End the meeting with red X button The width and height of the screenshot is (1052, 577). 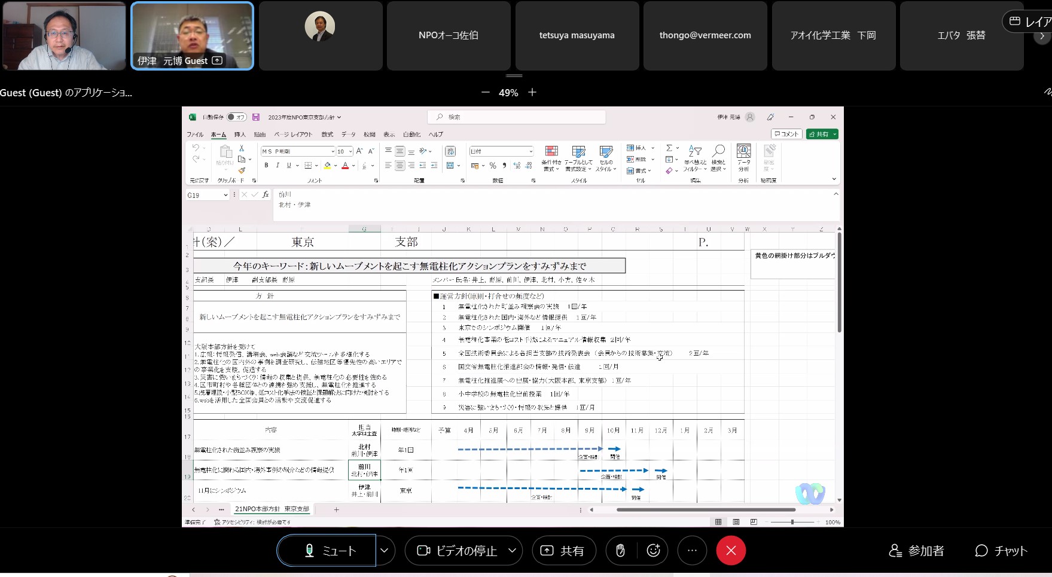[731, 551]
